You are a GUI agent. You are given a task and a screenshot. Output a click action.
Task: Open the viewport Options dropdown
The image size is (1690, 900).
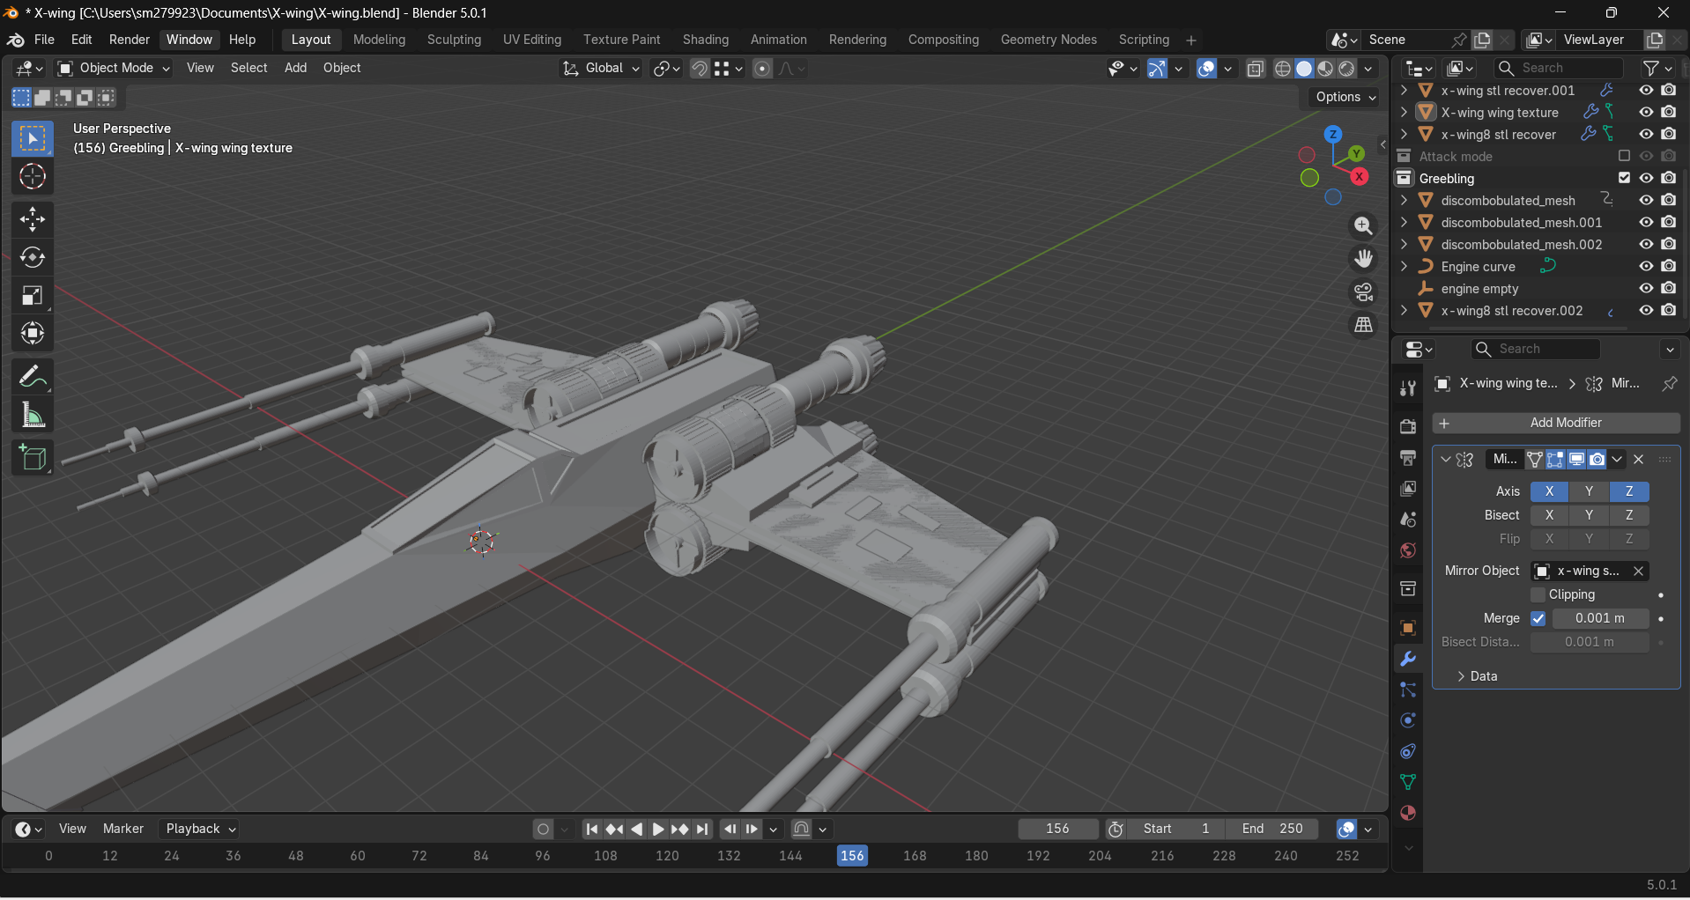point(1345,97)
